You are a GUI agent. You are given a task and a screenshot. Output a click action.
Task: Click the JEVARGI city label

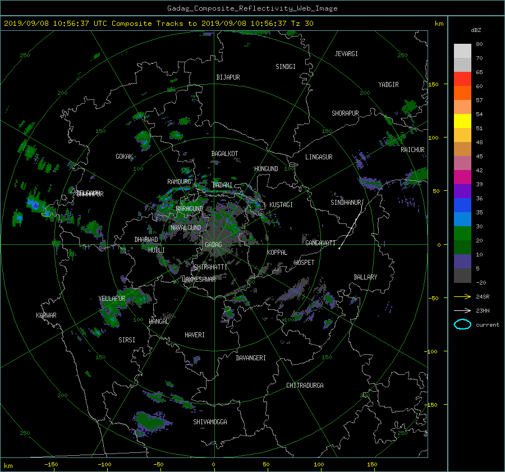tap(346, 54)
